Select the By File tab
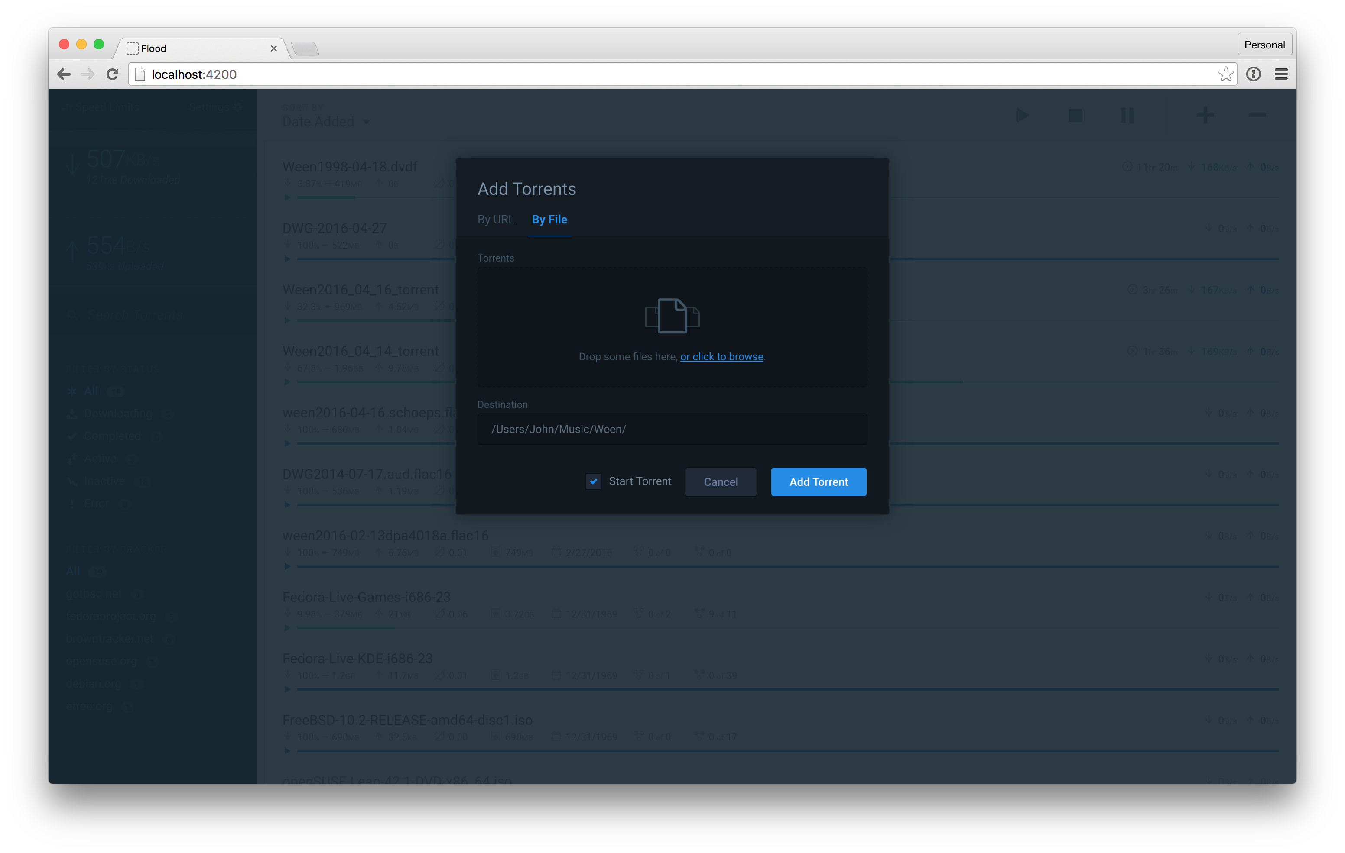Image resolution: width=1345 pixels, height=853 pixels. point(549,220)
